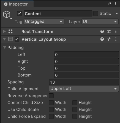Open the Inspector panel options menu

point(115,4)
